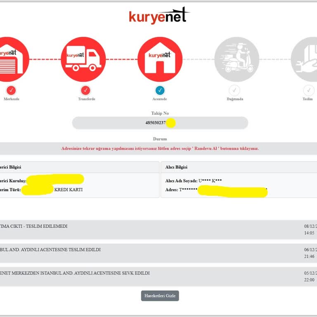This screenshot has width=317, height=317.
Task: Click the 'ACENTESINE SEVK EDILDI' movement row
Action: pos(158,277)
